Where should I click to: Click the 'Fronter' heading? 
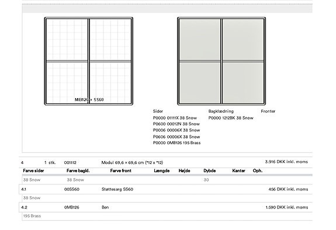(x=268, y=111)
